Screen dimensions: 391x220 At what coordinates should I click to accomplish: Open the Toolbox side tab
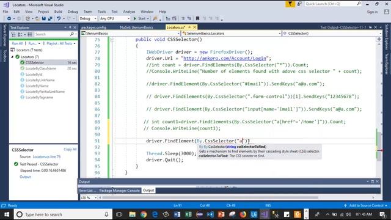point(4,56)
